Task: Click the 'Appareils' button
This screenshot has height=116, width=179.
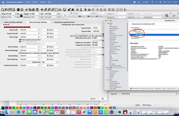Action: click(x=114, y=94)
